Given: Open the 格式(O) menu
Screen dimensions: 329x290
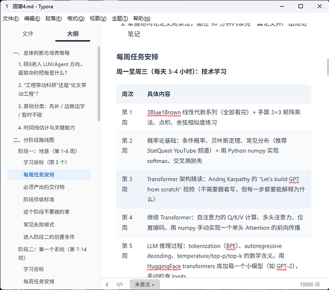Looking at the screenshot, I should (76, 19).
